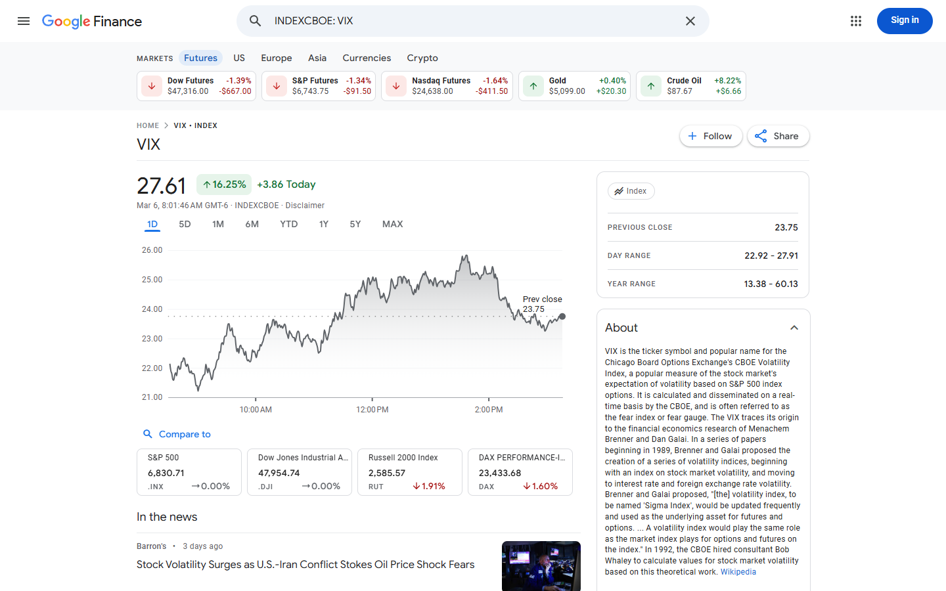This screenshot has width=946, height=591.
Task: Switch chart to 5D range
Action: [x=185, y=224]
